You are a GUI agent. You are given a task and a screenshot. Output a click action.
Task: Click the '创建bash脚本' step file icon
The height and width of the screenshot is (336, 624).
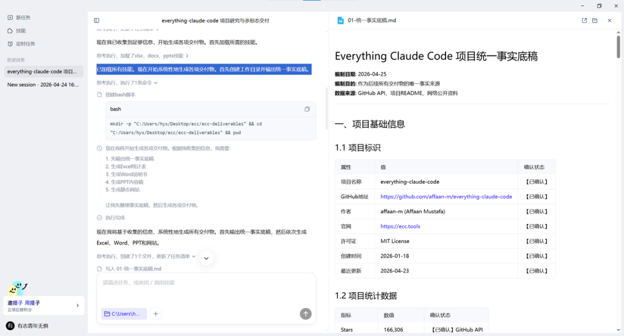[x=99, y=95]
